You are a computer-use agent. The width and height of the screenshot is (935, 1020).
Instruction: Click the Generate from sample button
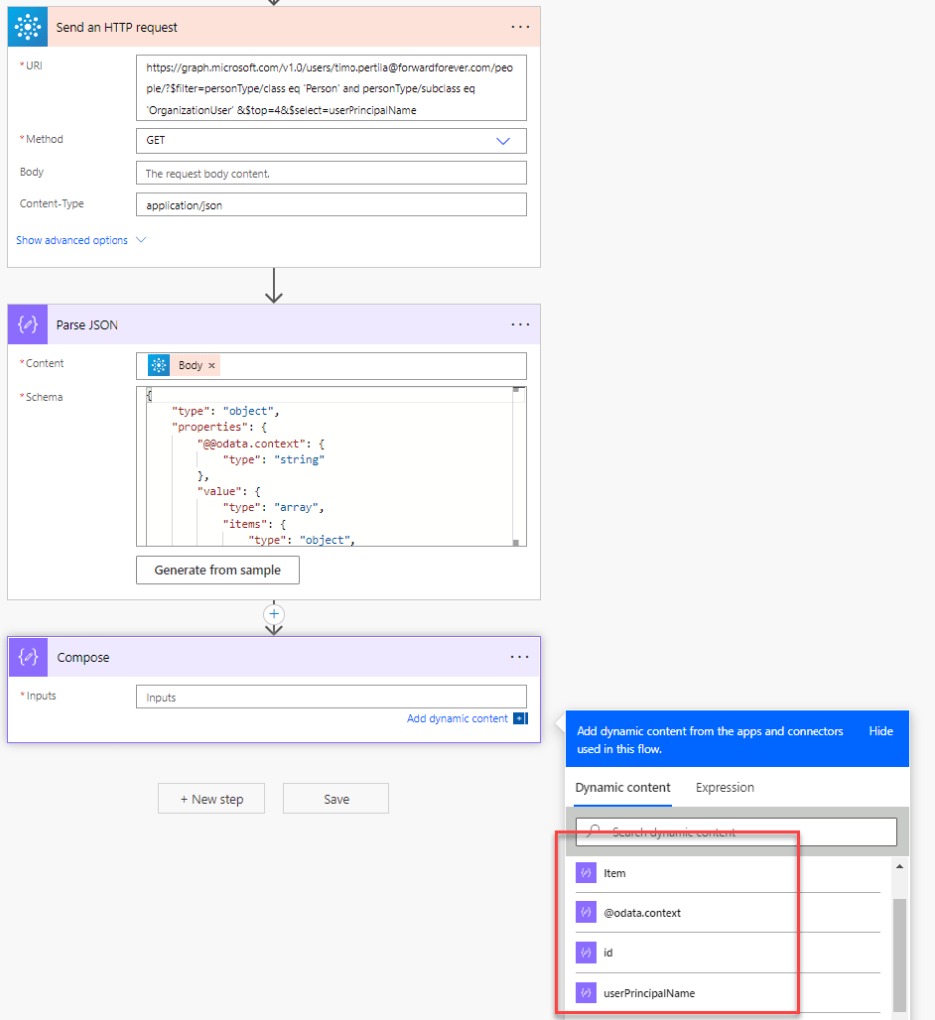click(x=217, y=570)
